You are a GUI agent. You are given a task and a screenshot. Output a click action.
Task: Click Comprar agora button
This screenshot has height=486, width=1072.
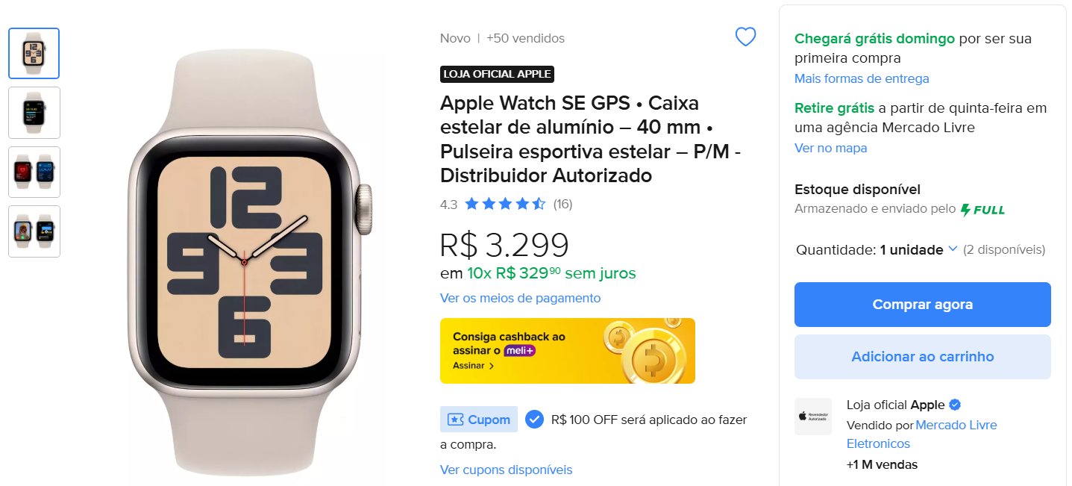[922, 305]
